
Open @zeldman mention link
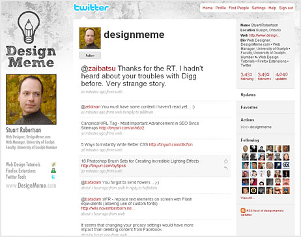91,106
